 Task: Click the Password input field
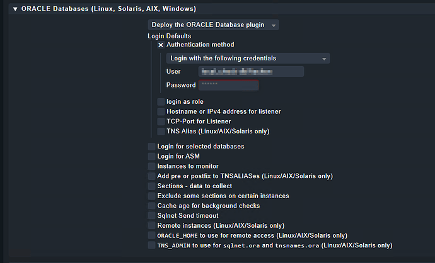pos(228,85)
